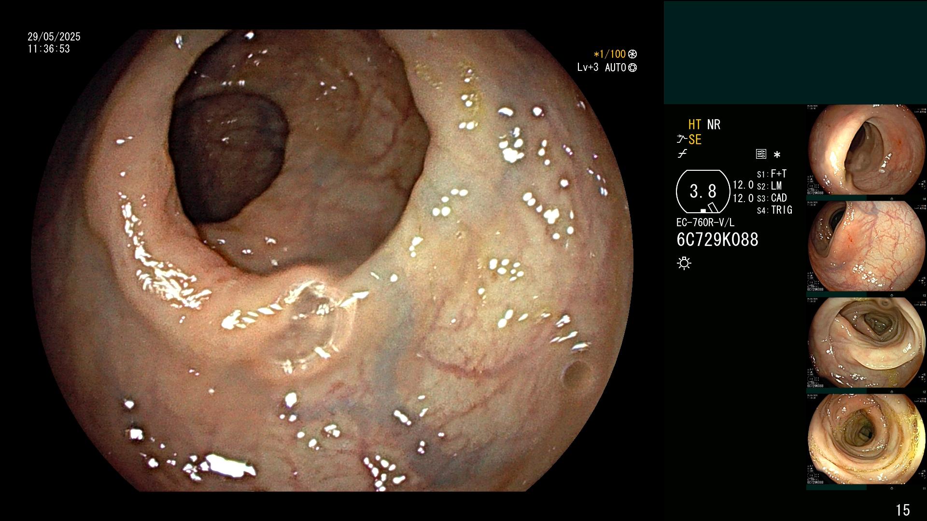
Task: Open the fourth thumbnail with yellow residue
Action: [867, 439]
